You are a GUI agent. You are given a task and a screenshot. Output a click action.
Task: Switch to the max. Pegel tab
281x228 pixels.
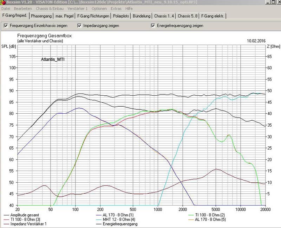click(x=65, y=16)
